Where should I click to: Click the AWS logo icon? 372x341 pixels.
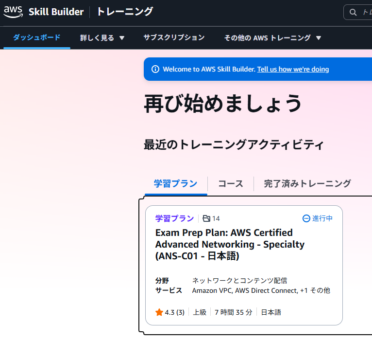pyautogui.click(x=13, y=12)
